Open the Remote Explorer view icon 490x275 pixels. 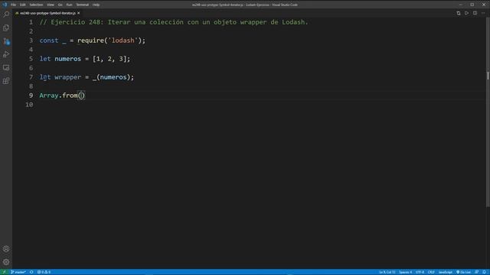6,68
